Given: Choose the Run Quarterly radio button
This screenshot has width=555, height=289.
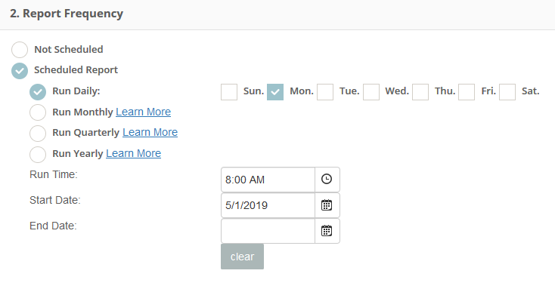Looking at the screenshot, I should [38, 134].
